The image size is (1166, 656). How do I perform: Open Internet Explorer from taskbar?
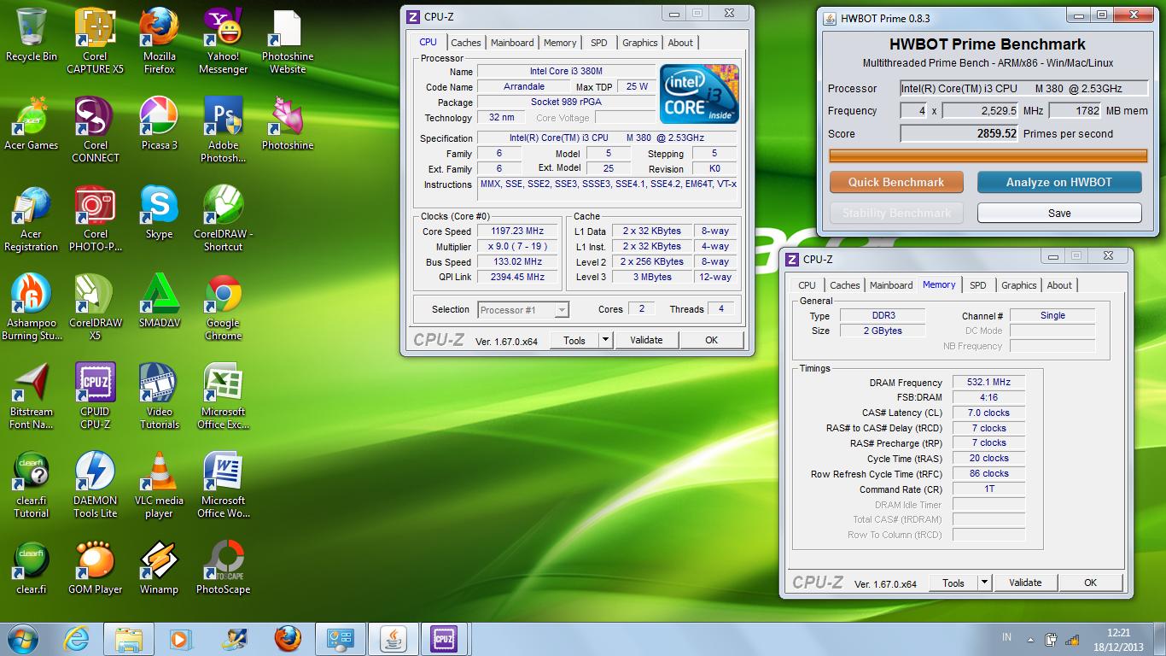76,639
